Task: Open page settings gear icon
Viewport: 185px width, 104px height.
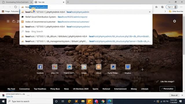Action: 175,21
